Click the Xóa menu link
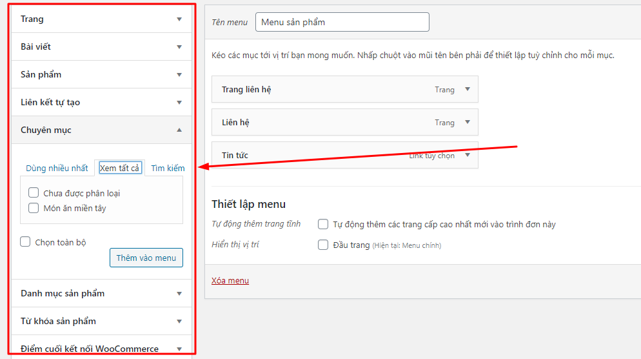This screenshot has height=359, width=641. tap(230, 281)
